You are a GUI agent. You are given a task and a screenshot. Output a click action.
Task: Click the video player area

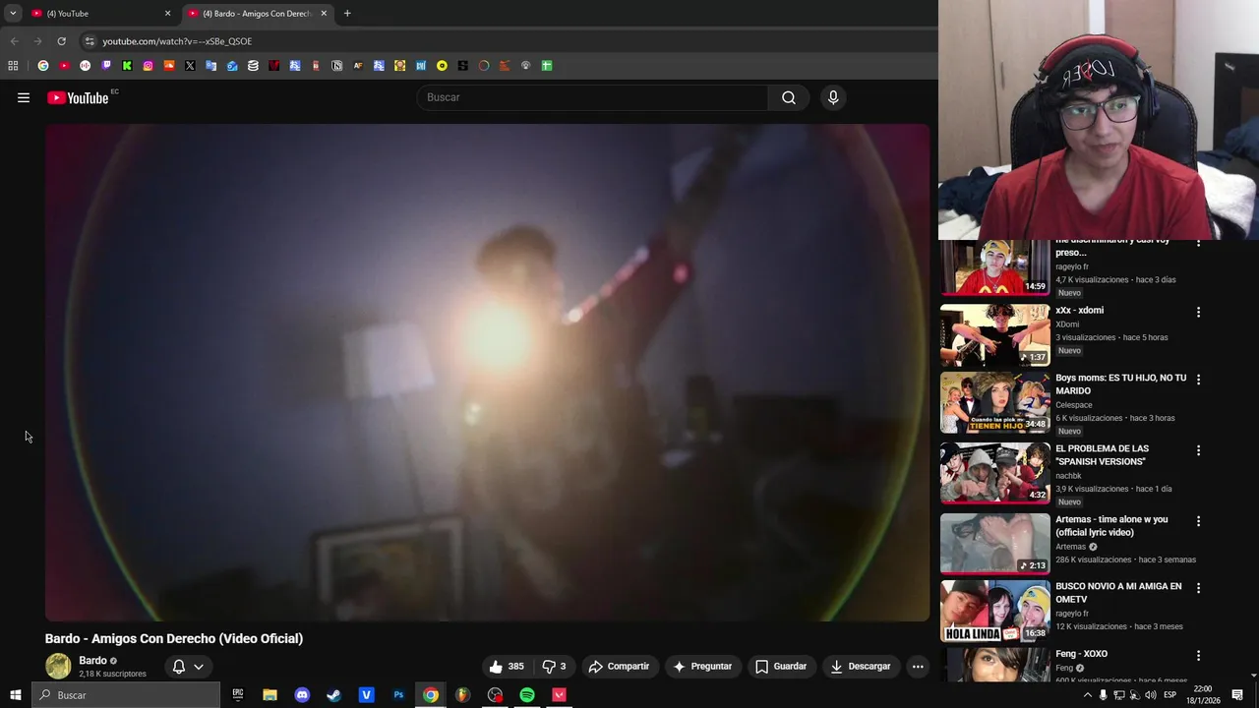pyautogui.click(x=487, y=373)
